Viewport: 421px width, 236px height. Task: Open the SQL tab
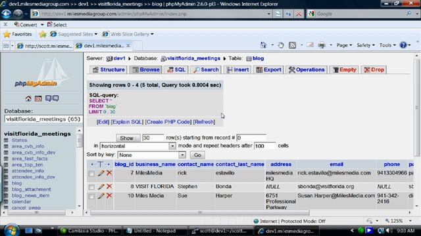176,69
